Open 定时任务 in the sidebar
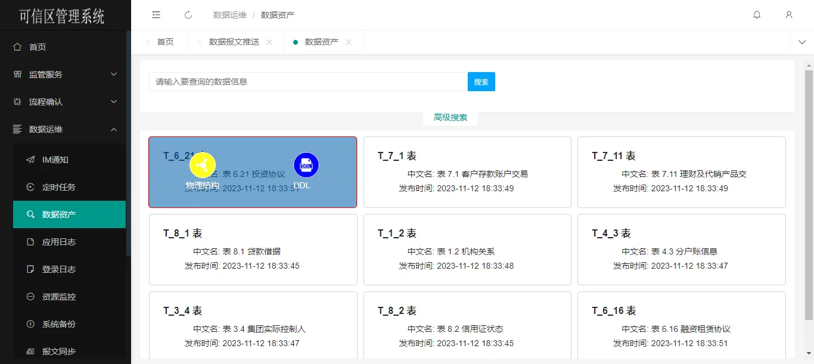Viewport: 814px width, 364px height. pyautogui.click(x=59, y=187)
